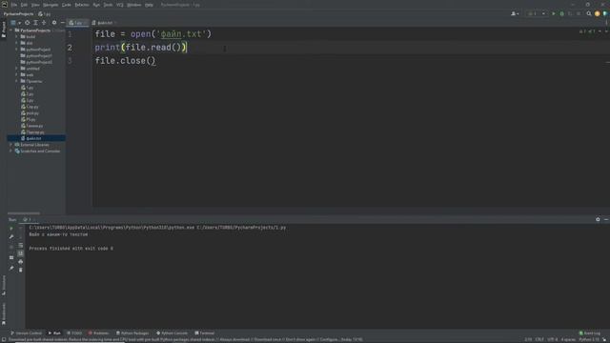
Task: Toggle soft-wrap icon in Run panel
Action: point(21,246)
